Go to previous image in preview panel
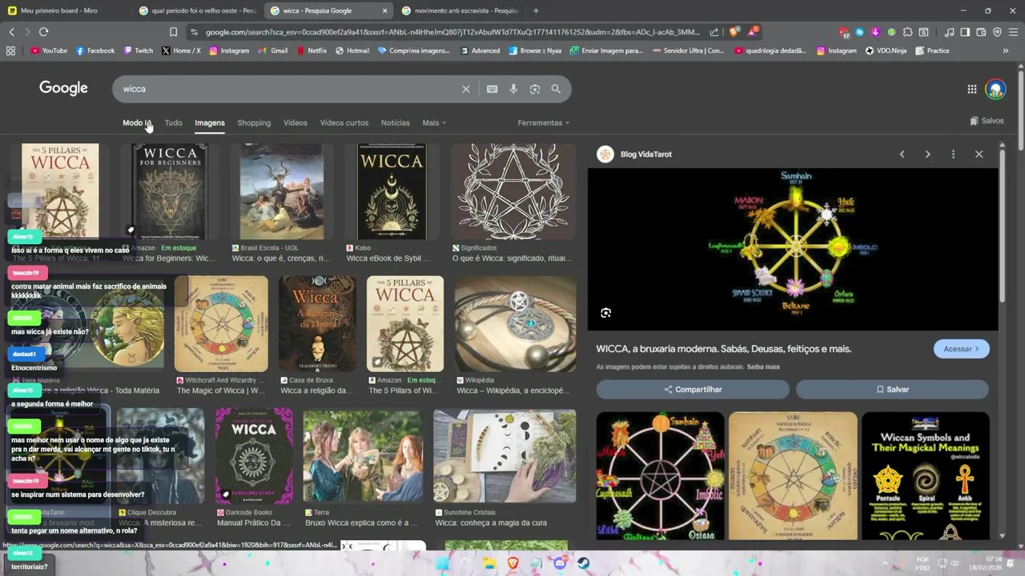Viewport: 1025px width, 576px height. [902, 154]
